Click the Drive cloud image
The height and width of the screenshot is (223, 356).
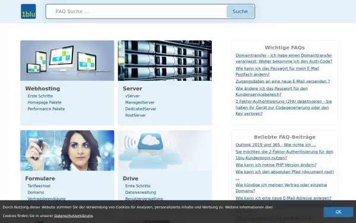pyautogui.click(x=165, y=150)
